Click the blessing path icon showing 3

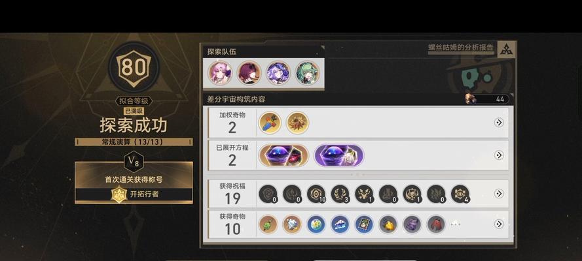tap(340, 194)
